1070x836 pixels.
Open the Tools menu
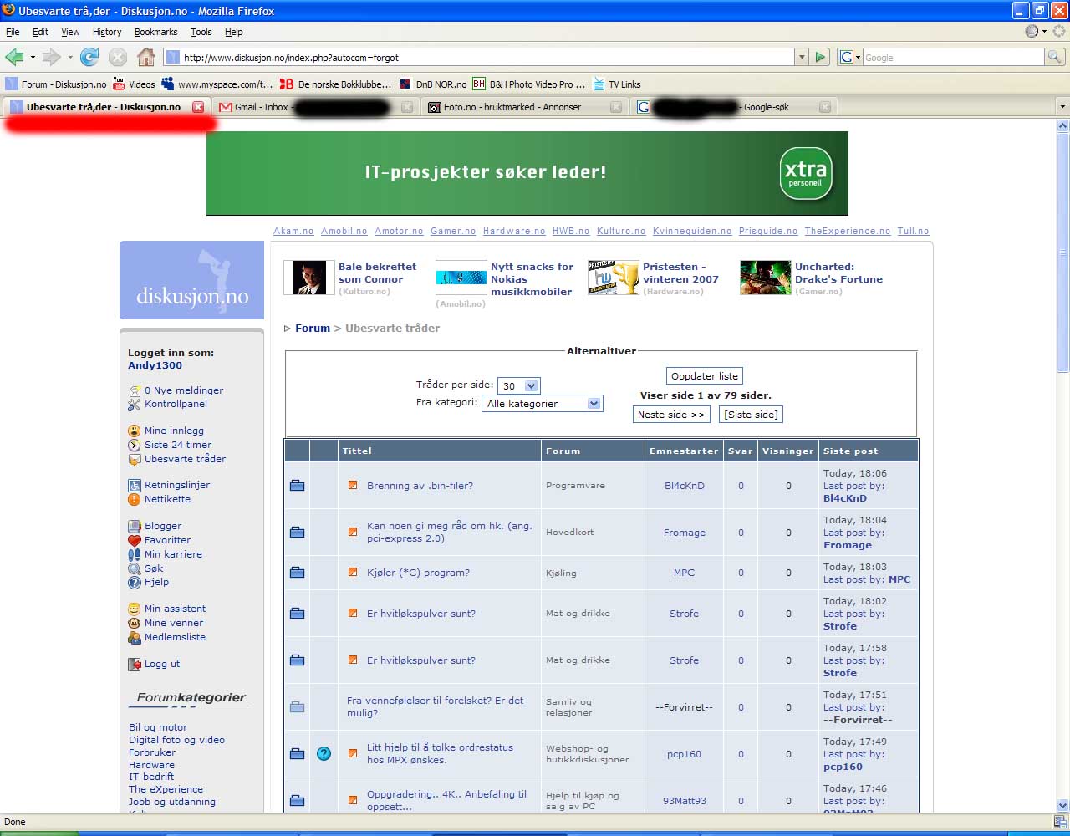pos(201,32)
